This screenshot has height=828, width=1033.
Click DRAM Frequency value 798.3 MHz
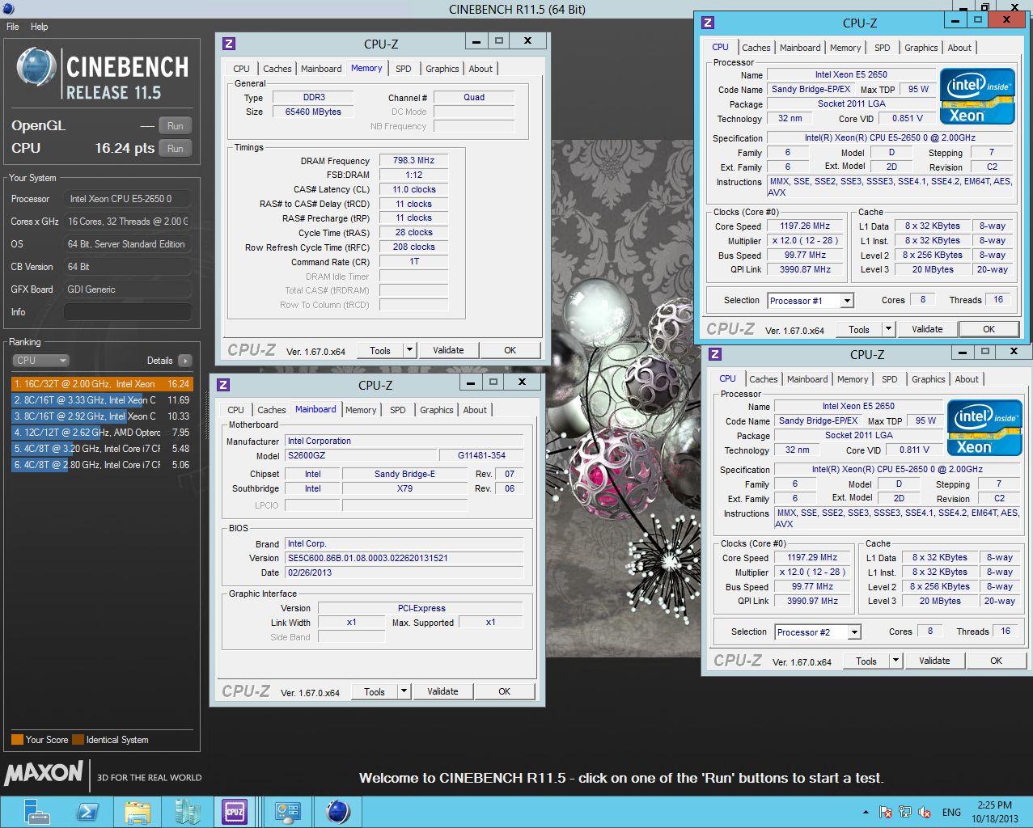pyautogui.click(x=413, y=161)
